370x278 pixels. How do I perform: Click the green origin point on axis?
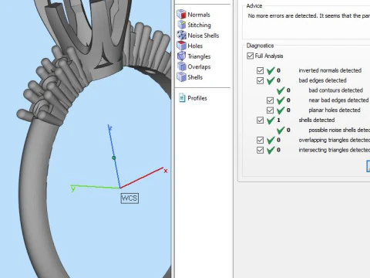coord(114,158)
